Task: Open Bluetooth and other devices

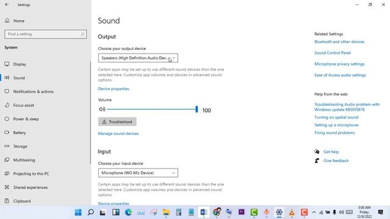Action: click(x=339, y=42)
